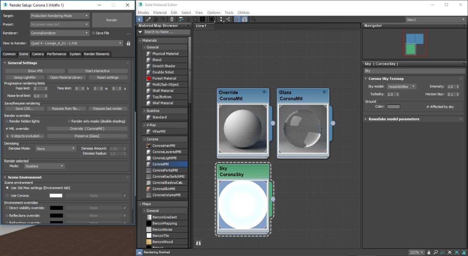Click the Start interactive button
This screenshot has height=256, width=468.
tap(97, 71)
